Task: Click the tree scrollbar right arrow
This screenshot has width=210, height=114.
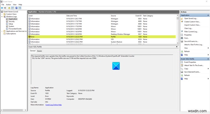Action: click(25, 110)
